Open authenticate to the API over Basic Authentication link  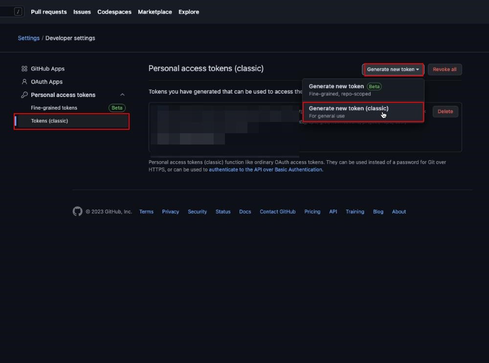[266, 169]
